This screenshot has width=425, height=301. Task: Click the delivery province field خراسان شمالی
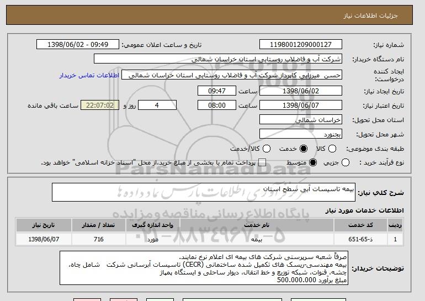tap(301, 120)
